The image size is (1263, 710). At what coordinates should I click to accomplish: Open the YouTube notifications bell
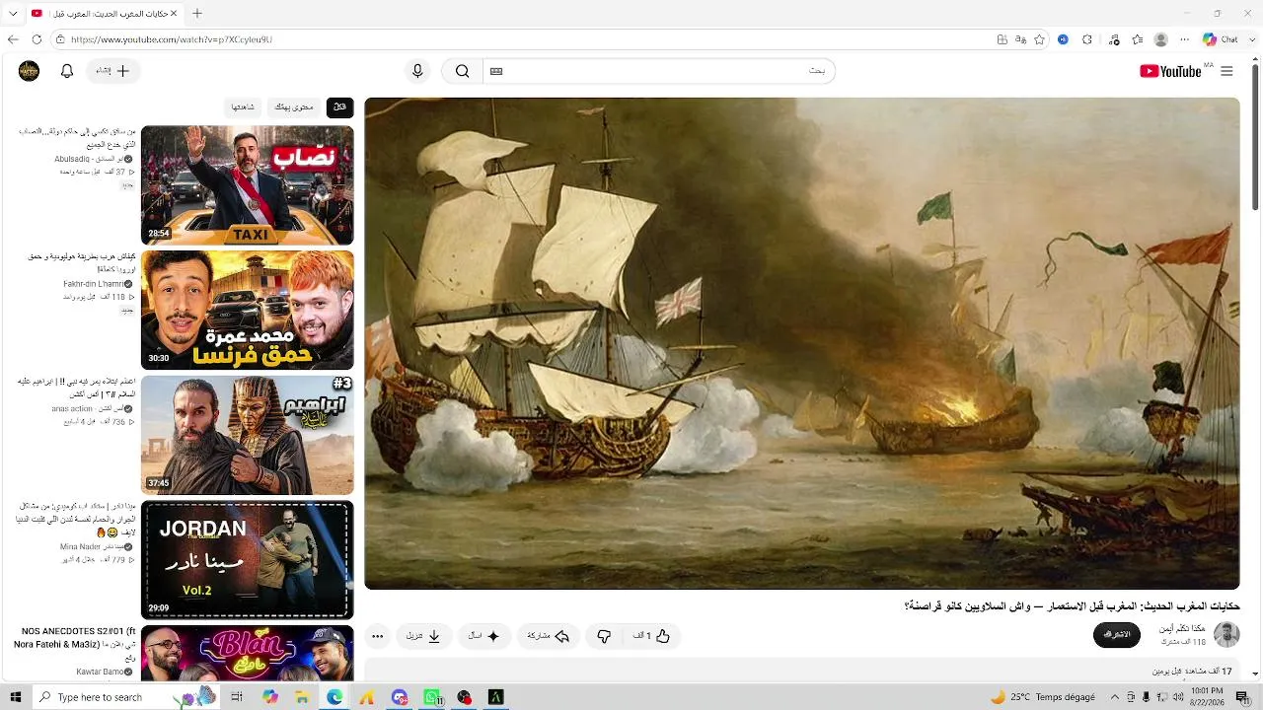coord(67,71)
